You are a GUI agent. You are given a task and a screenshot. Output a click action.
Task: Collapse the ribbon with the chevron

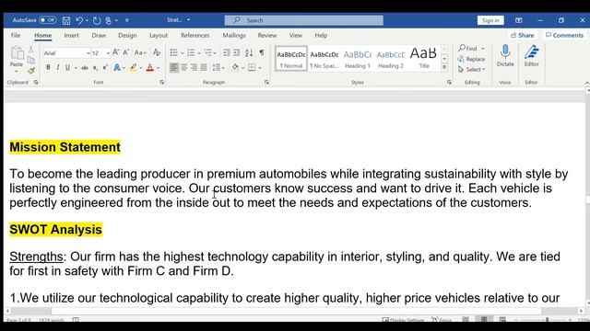tap(586, 83)
